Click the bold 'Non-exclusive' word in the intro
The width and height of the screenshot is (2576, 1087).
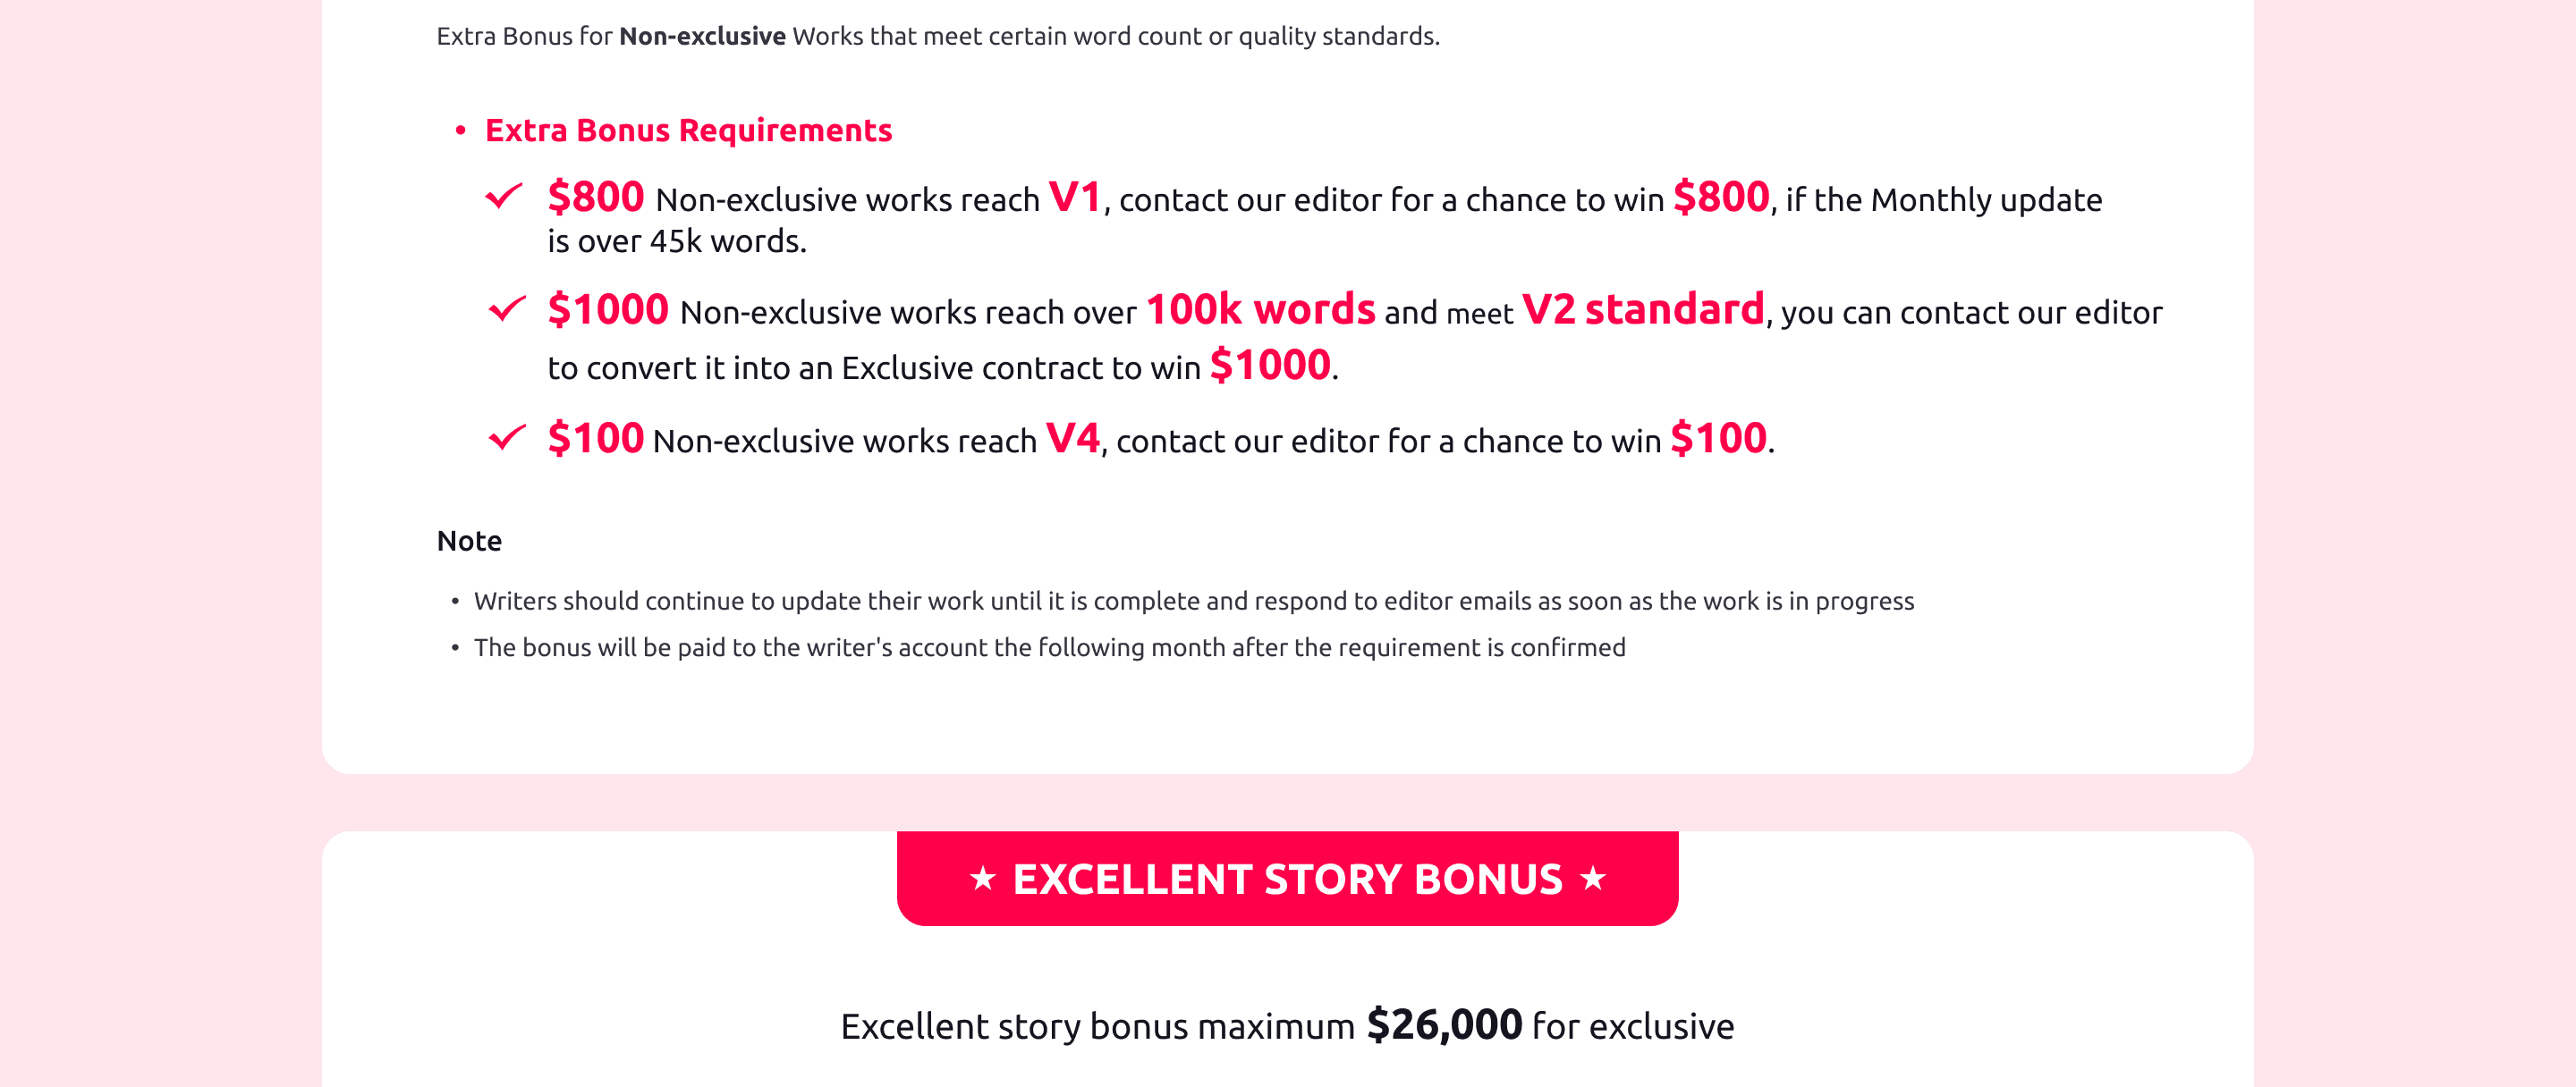tap(702, 36)
